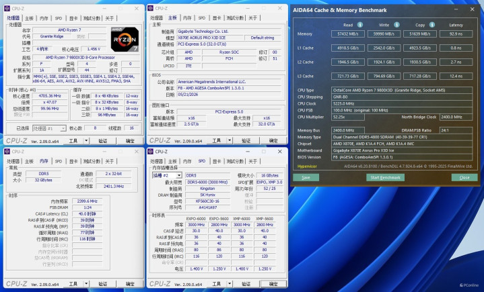Start Benchmark in AIDA64
Screen dimensions: 484x292
(x=385, y=177)
